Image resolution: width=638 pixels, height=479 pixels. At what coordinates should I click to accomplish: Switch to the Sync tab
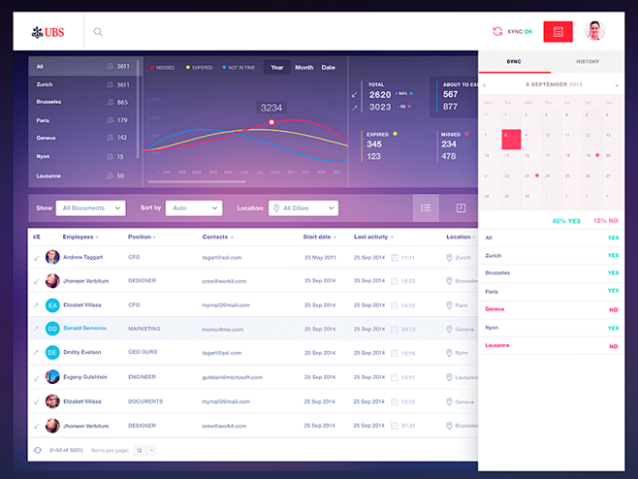[514, 62]
